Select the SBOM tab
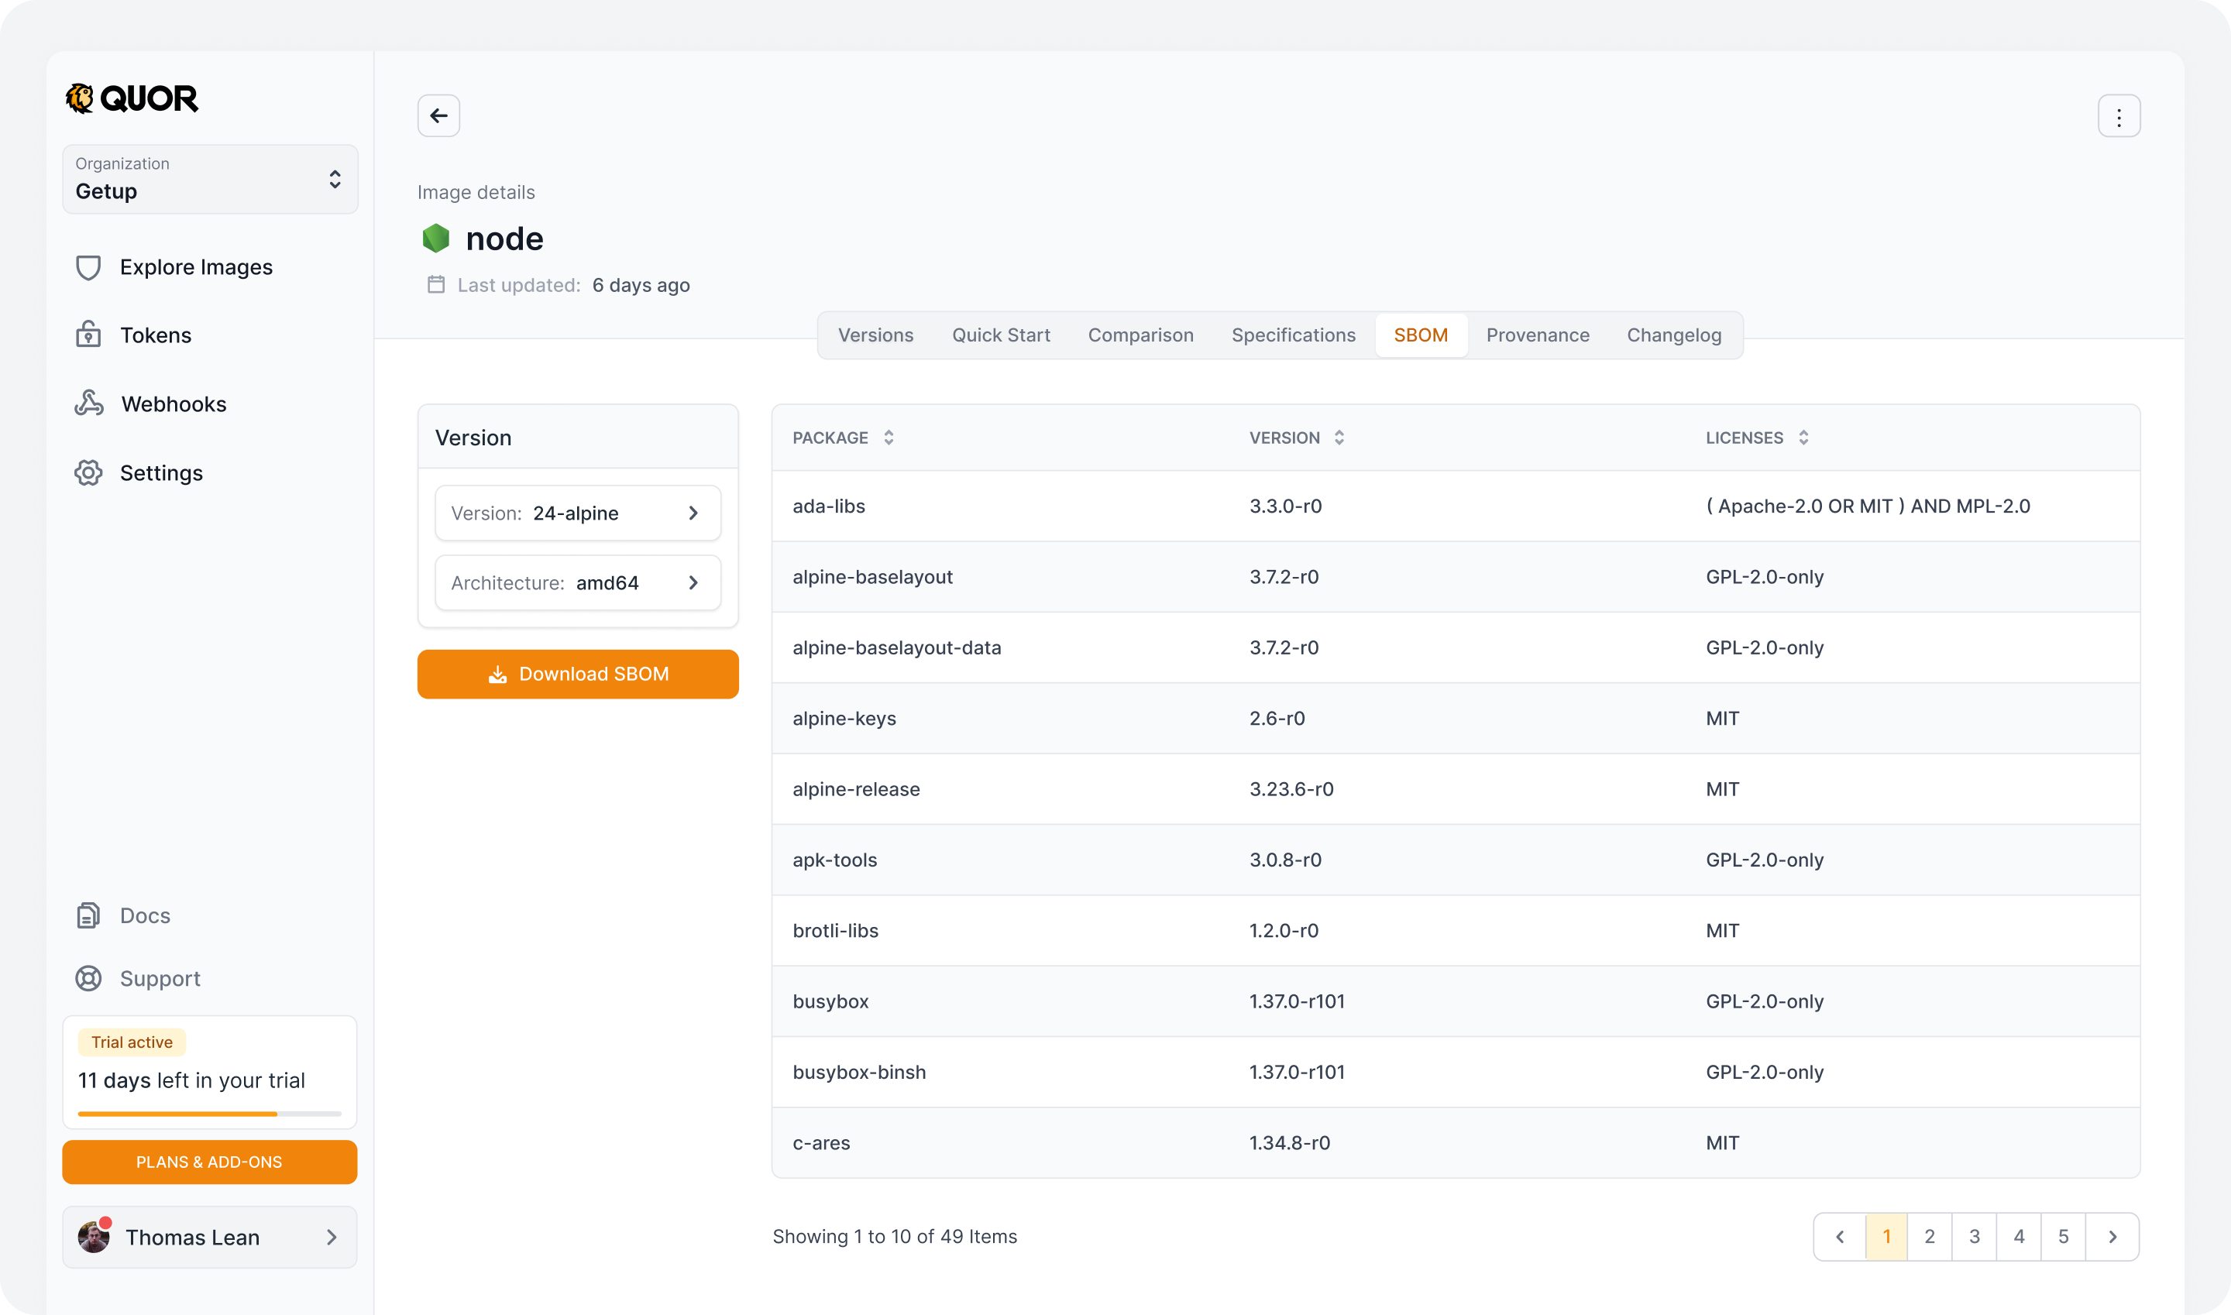This screenshot has height=1315, width=2231. [1420, 335]
